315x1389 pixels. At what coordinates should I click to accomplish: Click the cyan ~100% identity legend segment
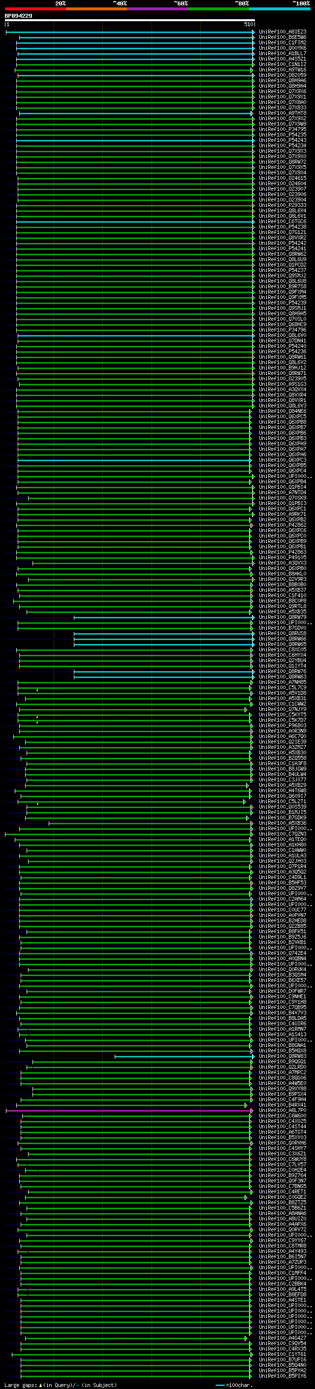coord(280,9)
